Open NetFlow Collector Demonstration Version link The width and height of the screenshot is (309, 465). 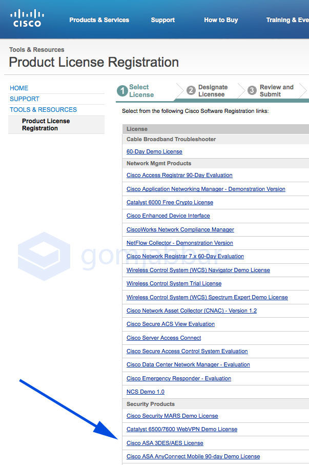180,243
